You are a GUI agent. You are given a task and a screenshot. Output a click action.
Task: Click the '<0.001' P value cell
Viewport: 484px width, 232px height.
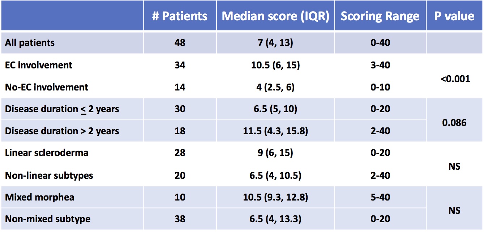tap(454, 79)
